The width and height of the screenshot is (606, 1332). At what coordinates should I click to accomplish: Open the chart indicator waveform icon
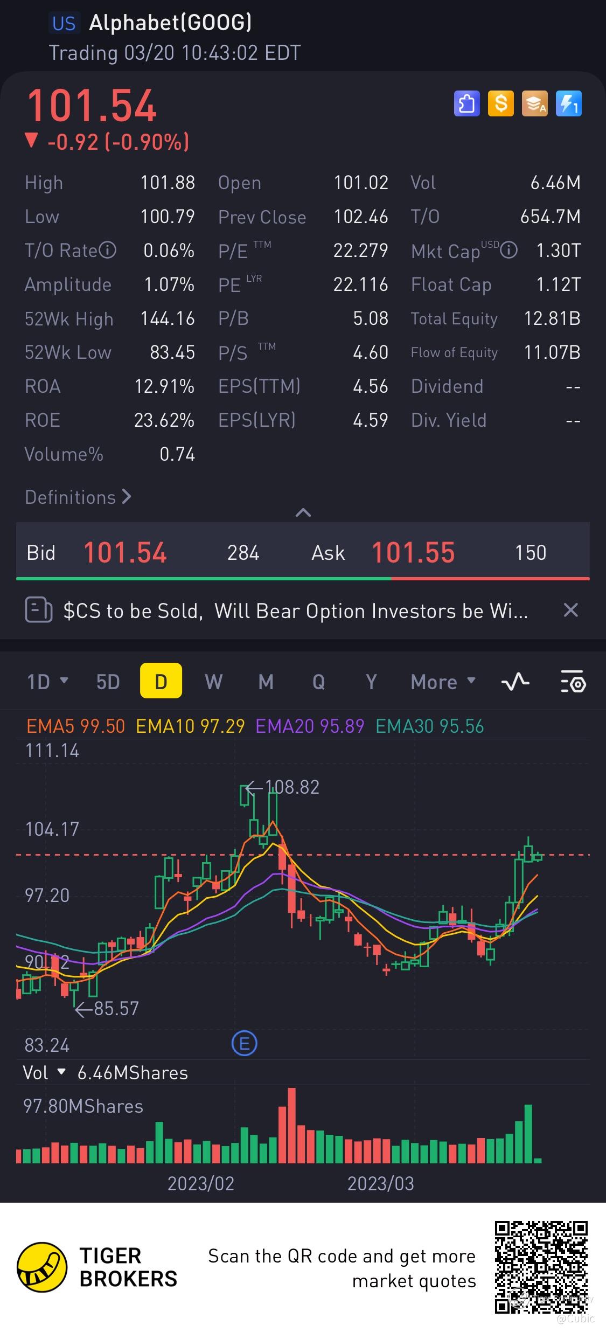click(x=516, y=682)
